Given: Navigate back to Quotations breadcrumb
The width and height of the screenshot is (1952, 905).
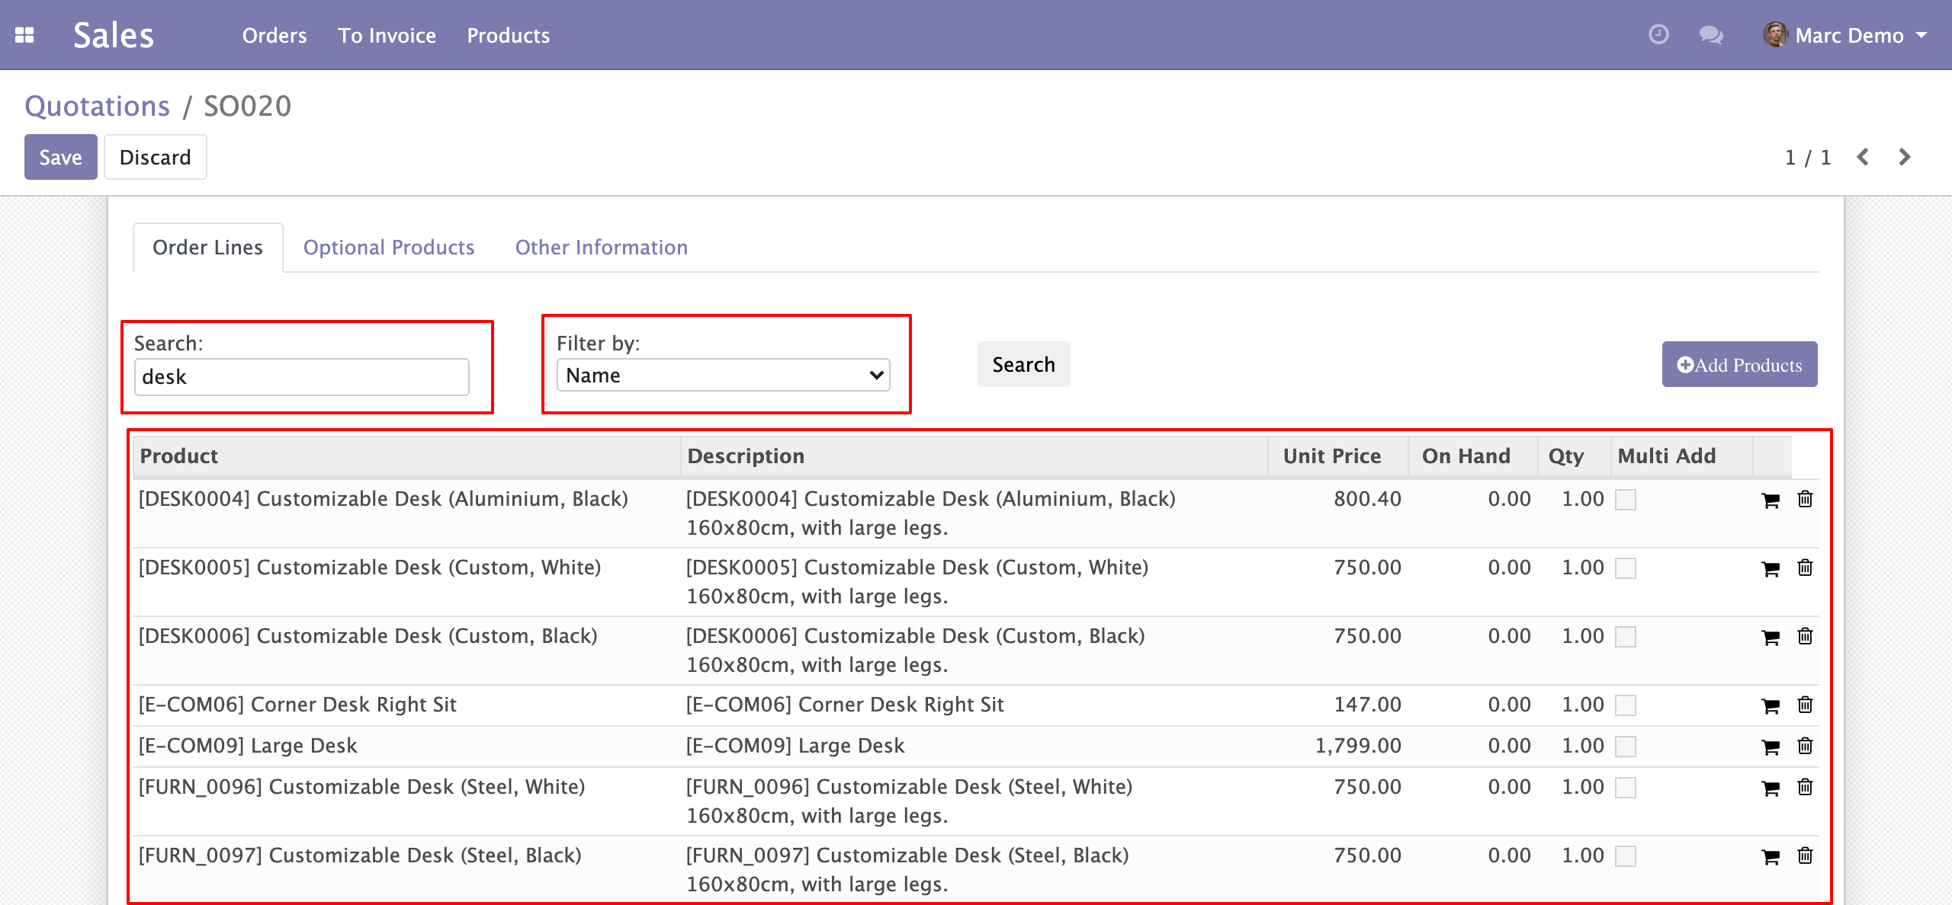Looking at the screenshot, I should point(97,106).
